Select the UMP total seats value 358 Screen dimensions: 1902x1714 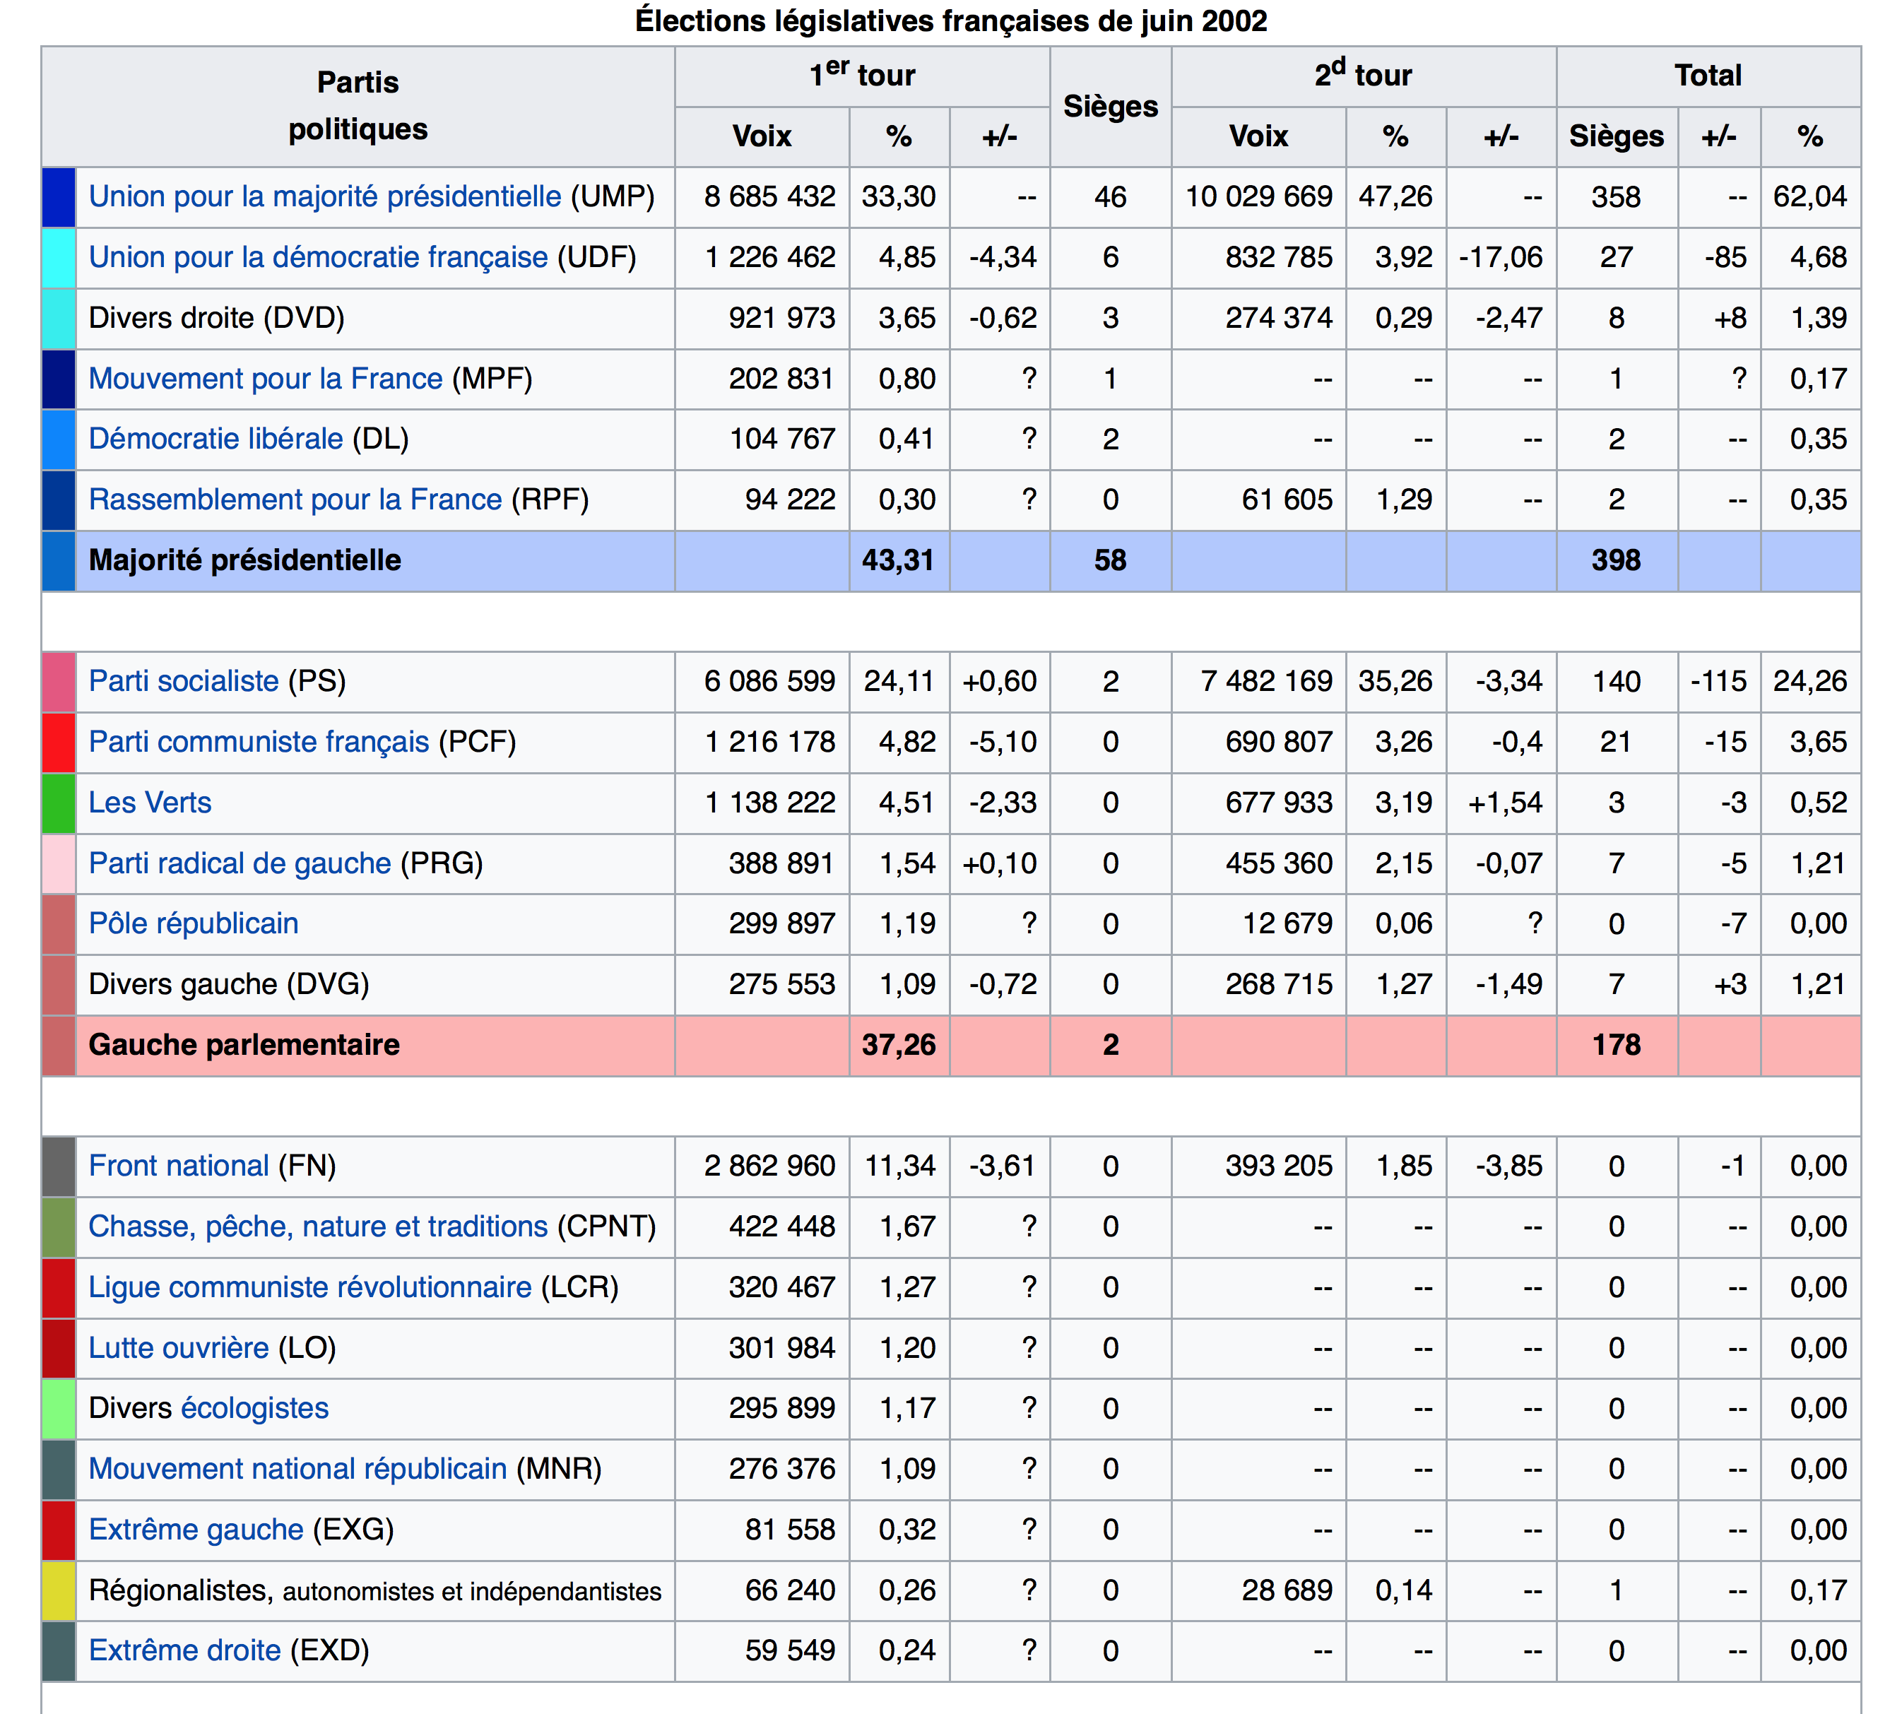[x=1617, y=197]
